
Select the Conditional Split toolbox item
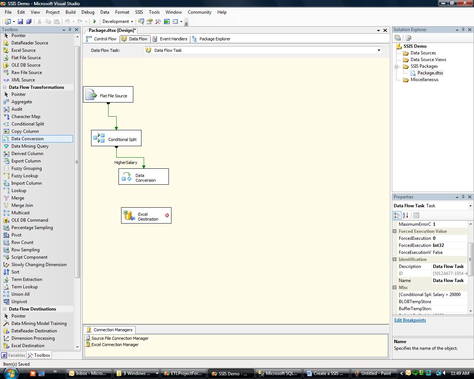pos(27,124)
